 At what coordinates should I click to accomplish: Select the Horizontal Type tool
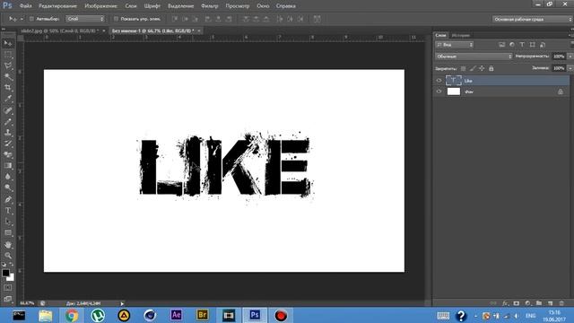[8, 211]
